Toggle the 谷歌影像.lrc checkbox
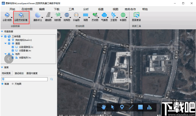This screenshot has height=116, width=196. click(13, 50)
